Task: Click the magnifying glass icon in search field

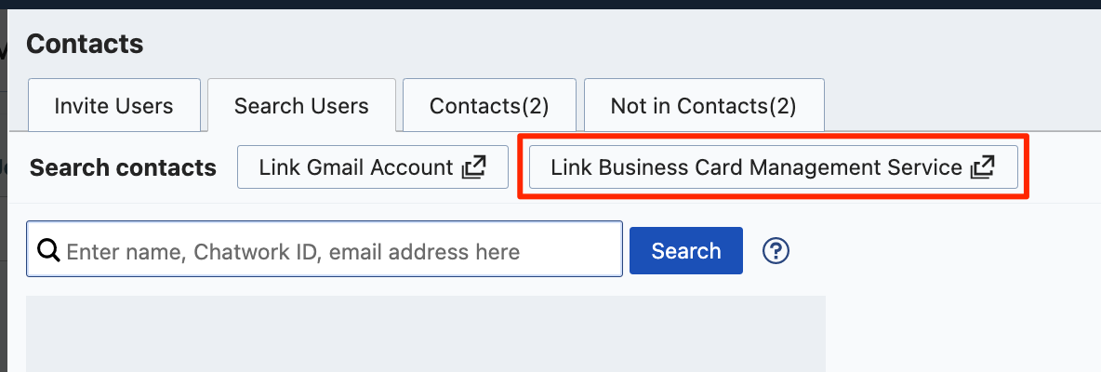Action: tap(48, 250)
